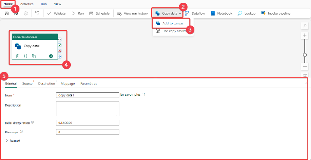Select the on-fail red X connector
This screenshot has width=311, height=160.
pyautogui.click(x=60, y=51)
